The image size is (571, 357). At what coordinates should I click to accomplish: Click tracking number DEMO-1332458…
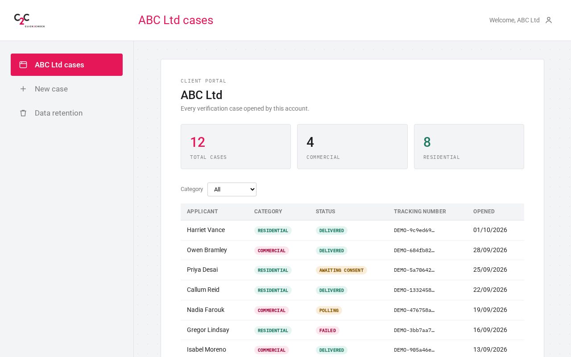tap(414, 290)
